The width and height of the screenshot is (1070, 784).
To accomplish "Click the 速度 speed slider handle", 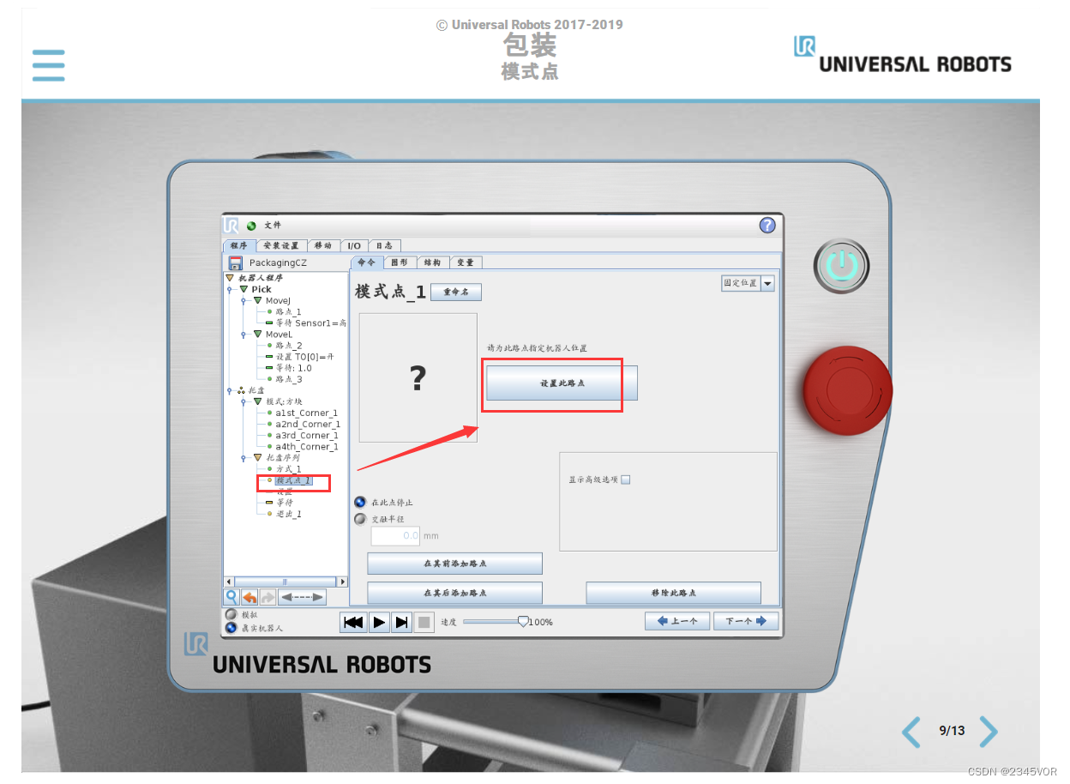I will tap(523, 620).
